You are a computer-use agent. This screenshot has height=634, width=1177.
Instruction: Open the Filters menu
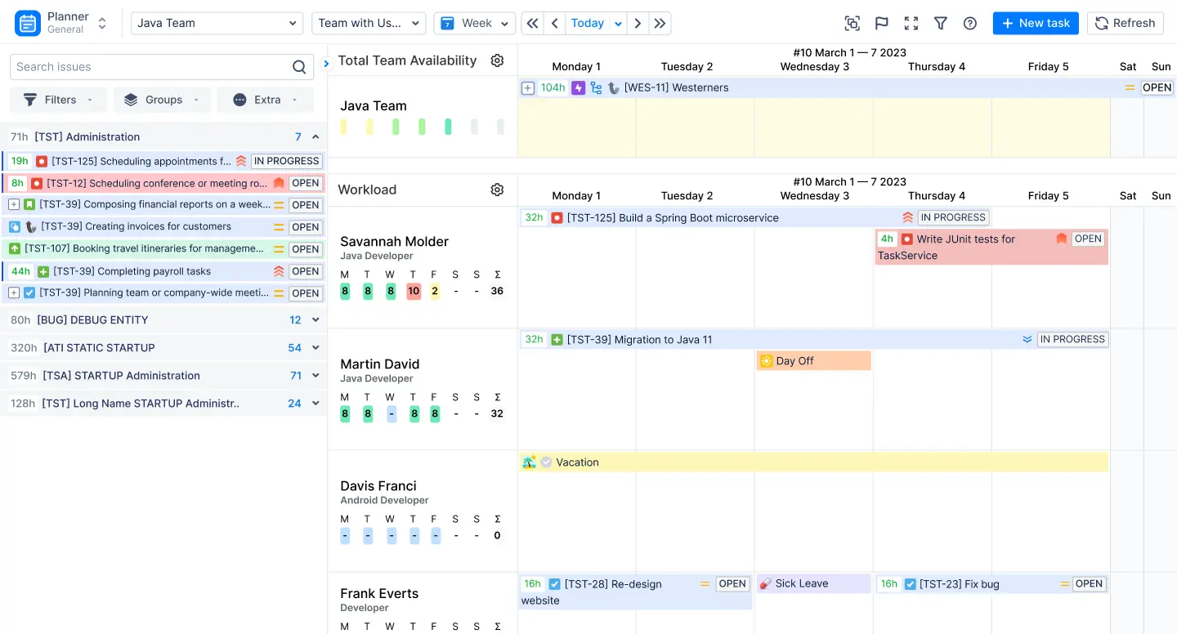pyautogui.click(x=58, y=100)
